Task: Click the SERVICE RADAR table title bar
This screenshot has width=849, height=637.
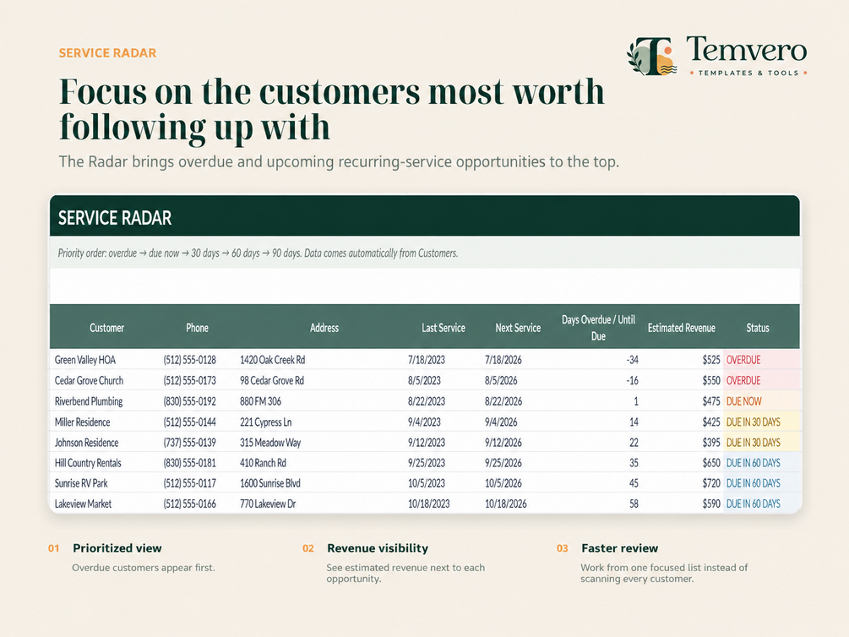Action: 424,216
